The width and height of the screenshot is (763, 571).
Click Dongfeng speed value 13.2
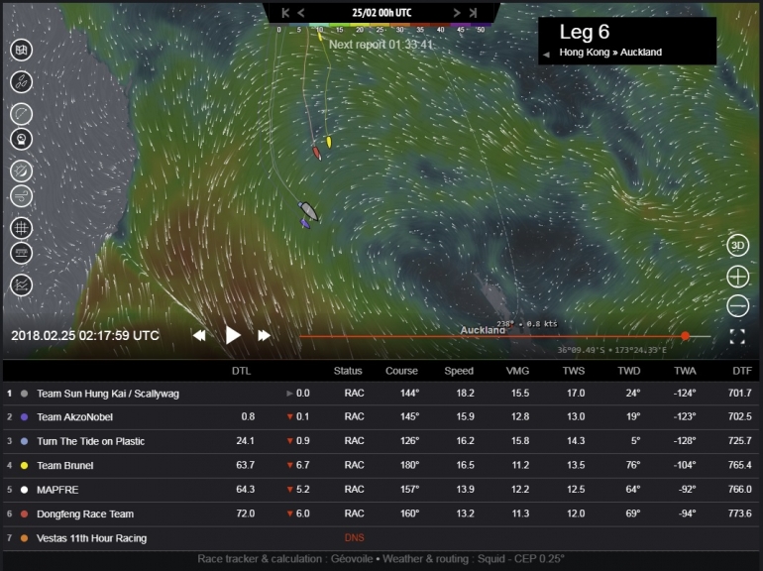click(465, 514)
